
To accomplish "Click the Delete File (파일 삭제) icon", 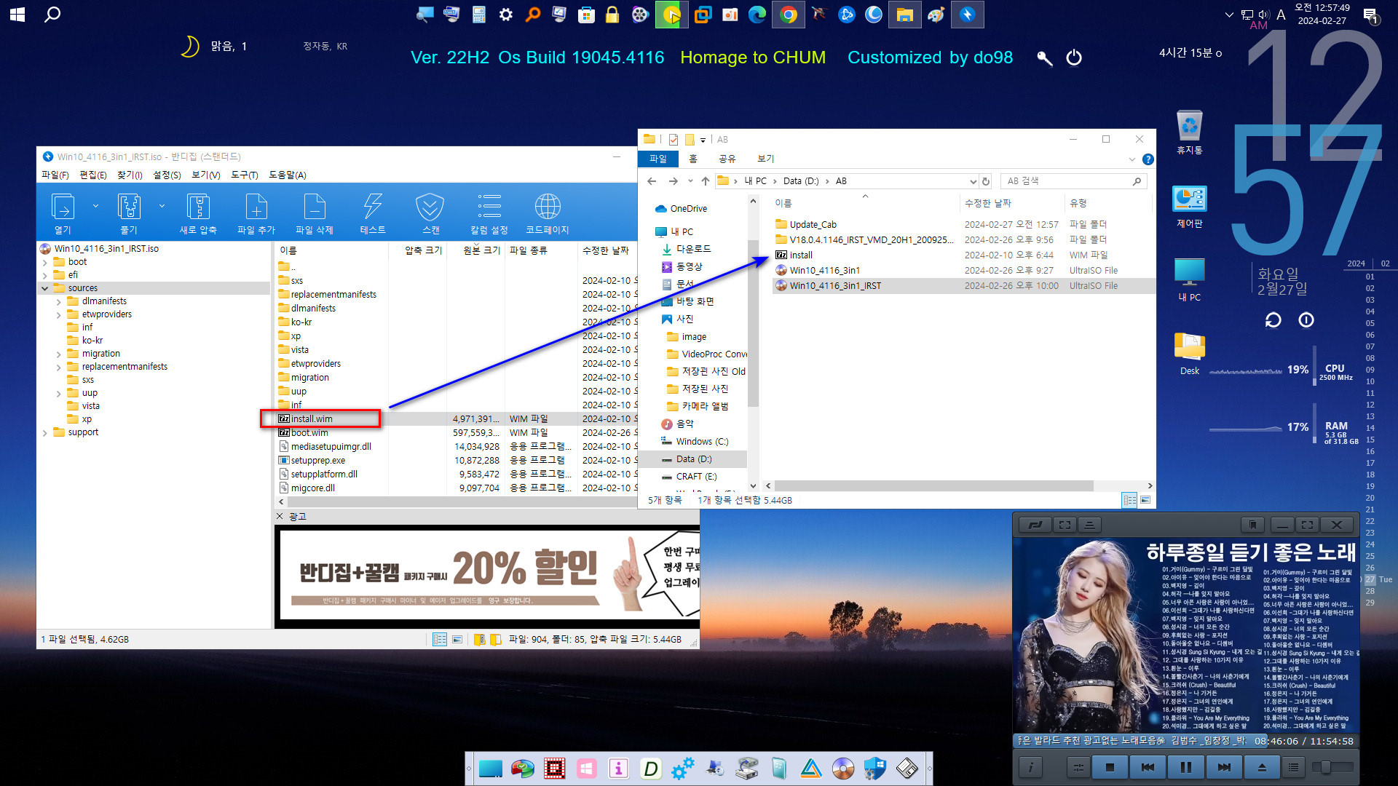I will point(315,213).
